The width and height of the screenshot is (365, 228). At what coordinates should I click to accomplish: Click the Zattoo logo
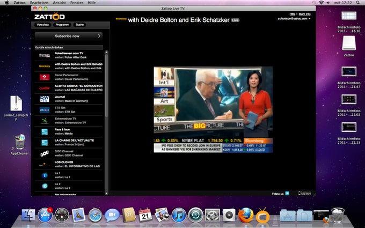coord(49,17)
